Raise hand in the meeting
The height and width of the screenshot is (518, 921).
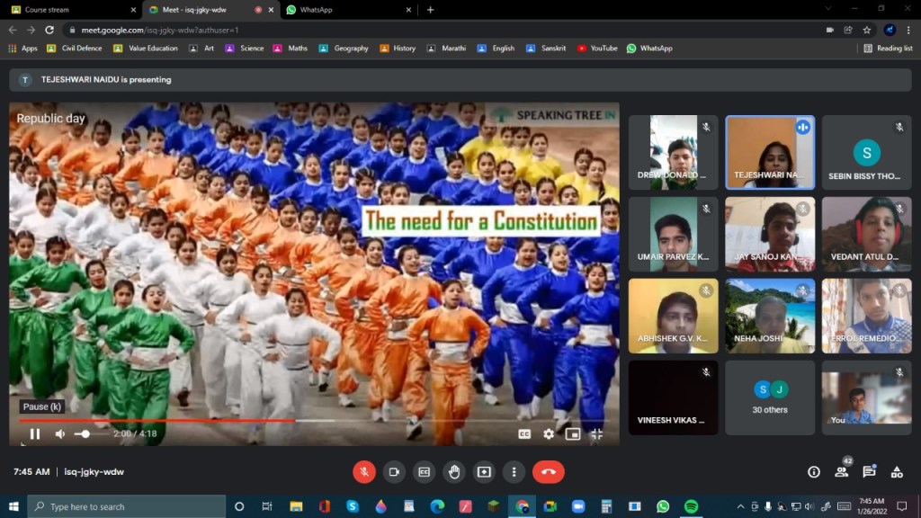coord(454,471)
